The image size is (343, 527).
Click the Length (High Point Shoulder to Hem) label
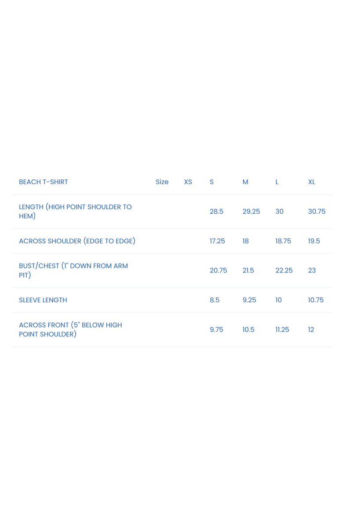coord(75,212)
